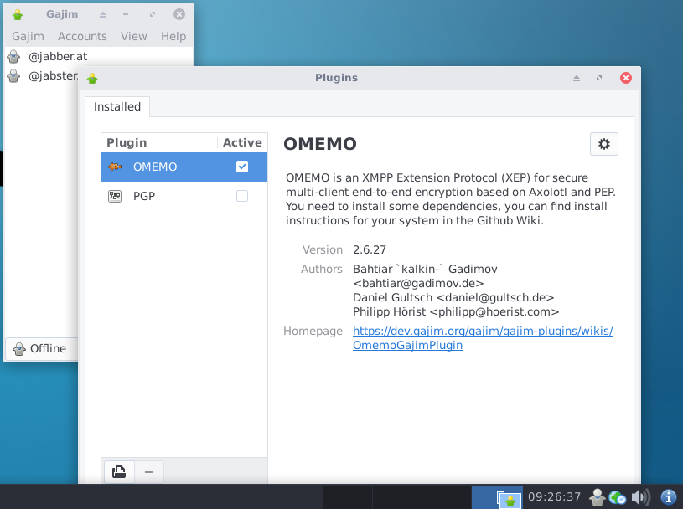Open OMEMO plugin settings gear
683x509 pixels.
[x=603, y=144]
